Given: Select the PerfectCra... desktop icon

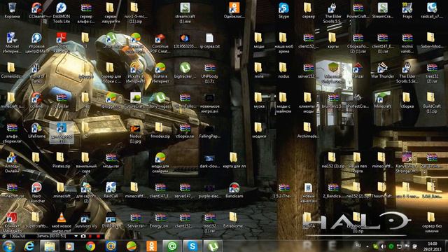Looking at the screenshot, I should [358, 101].
